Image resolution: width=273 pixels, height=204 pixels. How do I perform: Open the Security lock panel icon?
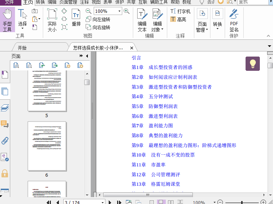[x=5, y=173]
